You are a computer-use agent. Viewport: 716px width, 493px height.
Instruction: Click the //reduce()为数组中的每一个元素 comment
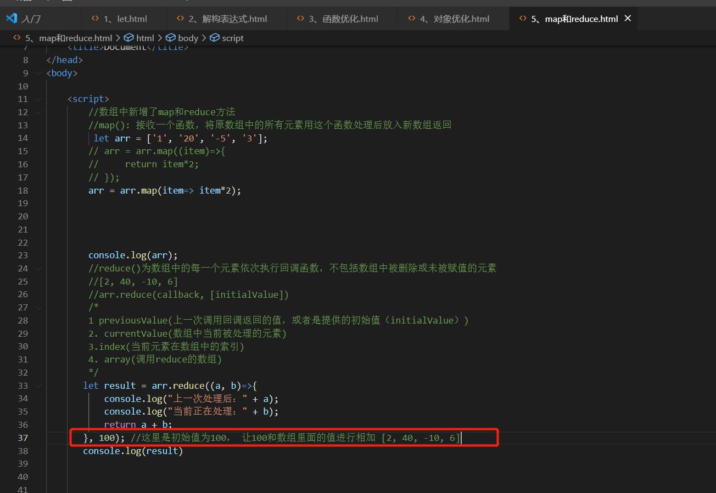[292, 268]
